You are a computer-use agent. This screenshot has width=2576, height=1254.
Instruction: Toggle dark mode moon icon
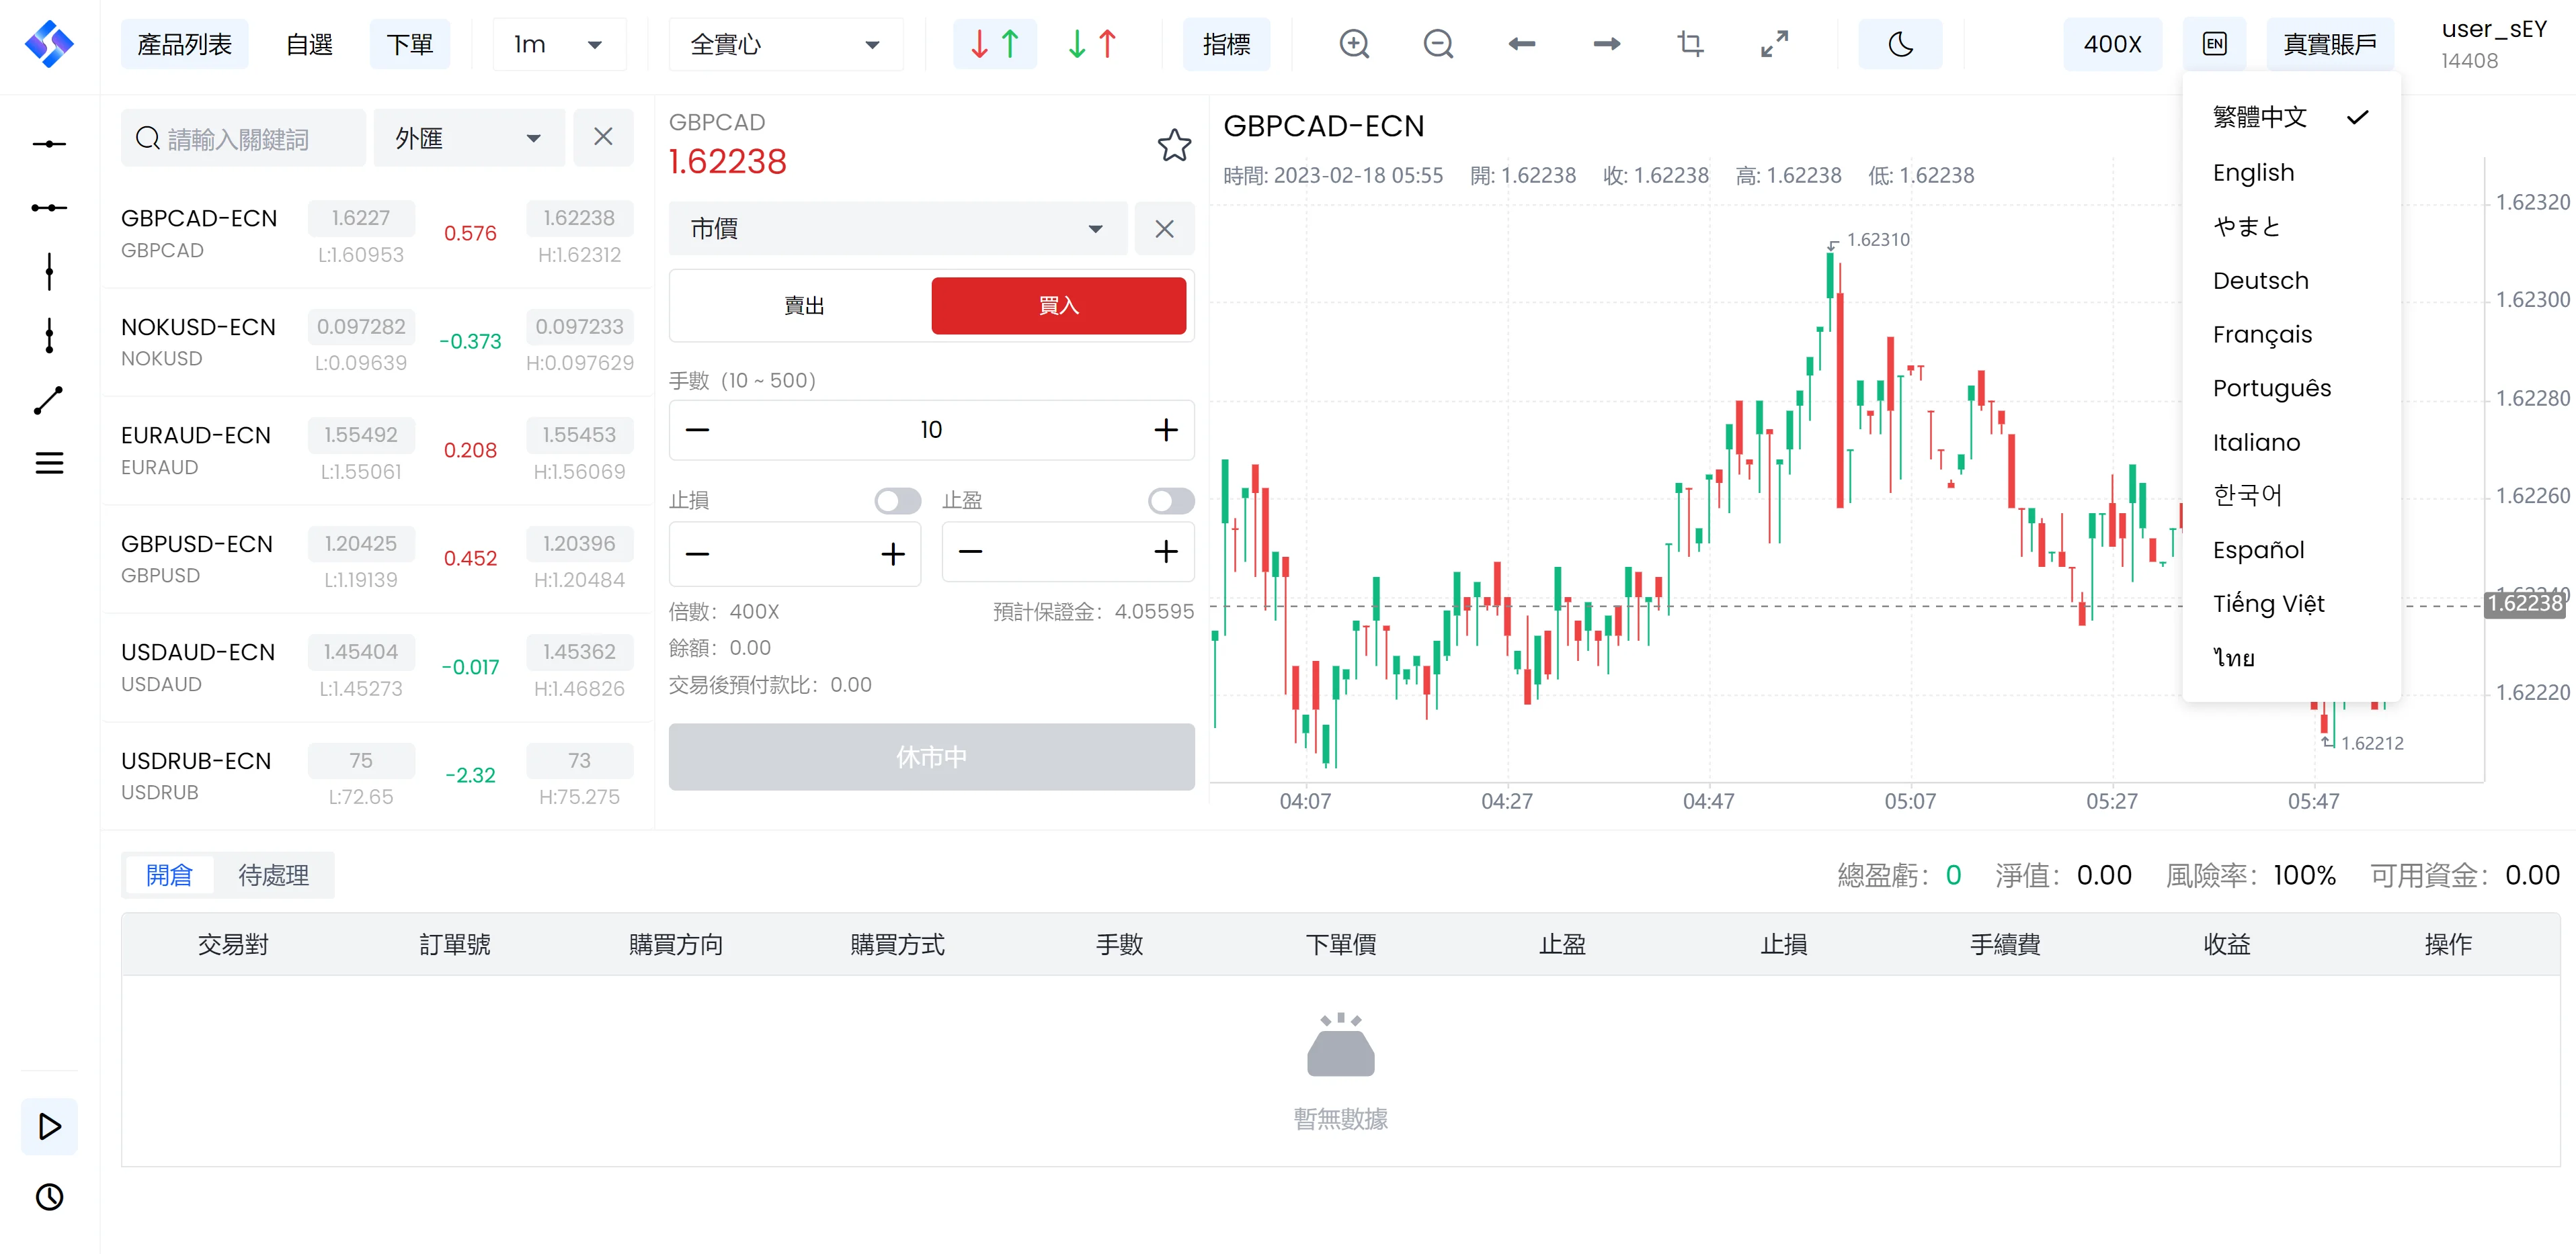(1900, 44)
